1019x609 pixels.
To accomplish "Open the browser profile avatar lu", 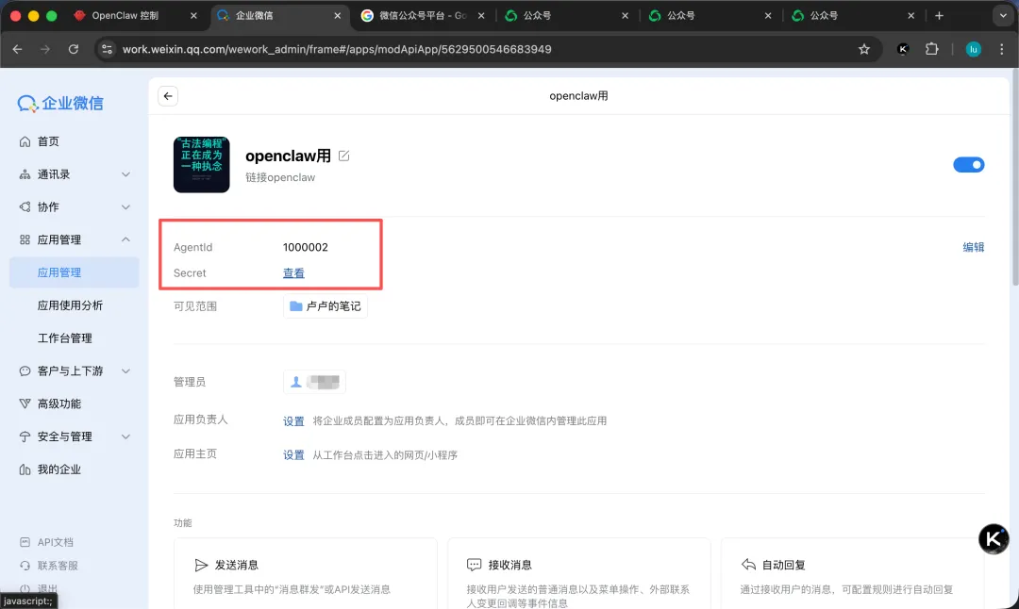I will click(x=973, y=49).
